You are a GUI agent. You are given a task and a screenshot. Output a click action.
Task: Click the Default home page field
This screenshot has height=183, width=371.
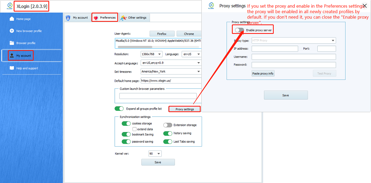click(171, 80)
